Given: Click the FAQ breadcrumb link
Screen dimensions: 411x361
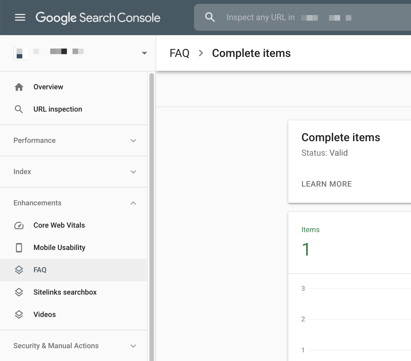Looking at the screenshot, I should click(180, 53).
